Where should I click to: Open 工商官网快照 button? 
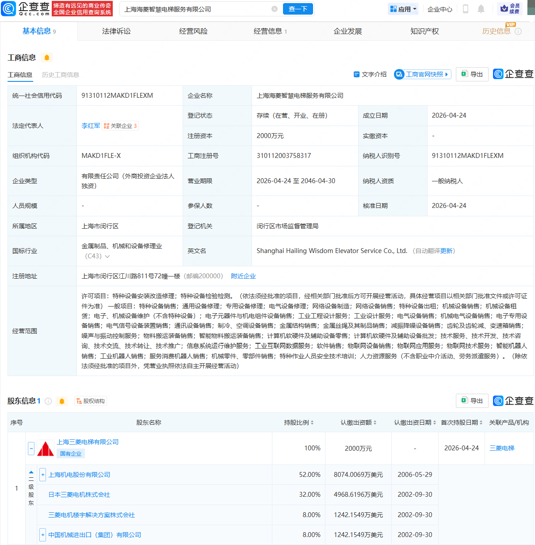click(422, 74)
